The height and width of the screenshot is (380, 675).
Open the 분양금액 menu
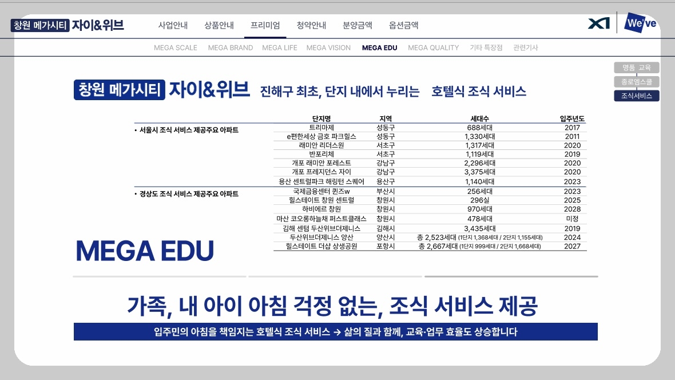358,25
